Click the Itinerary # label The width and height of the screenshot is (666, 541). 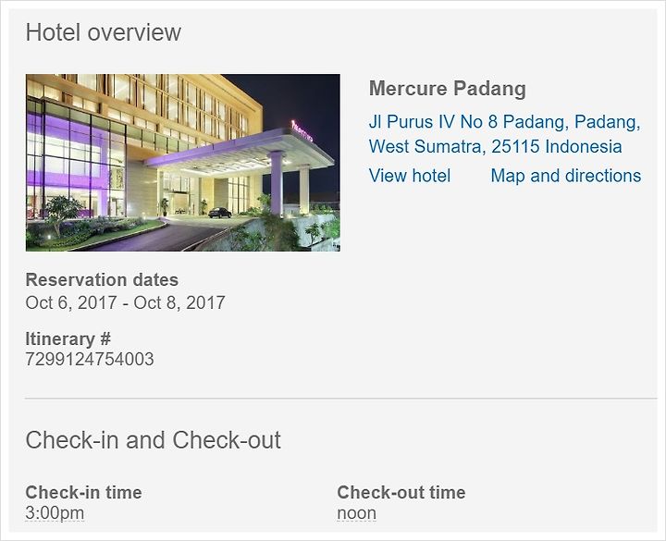click(x=68, y=338)
